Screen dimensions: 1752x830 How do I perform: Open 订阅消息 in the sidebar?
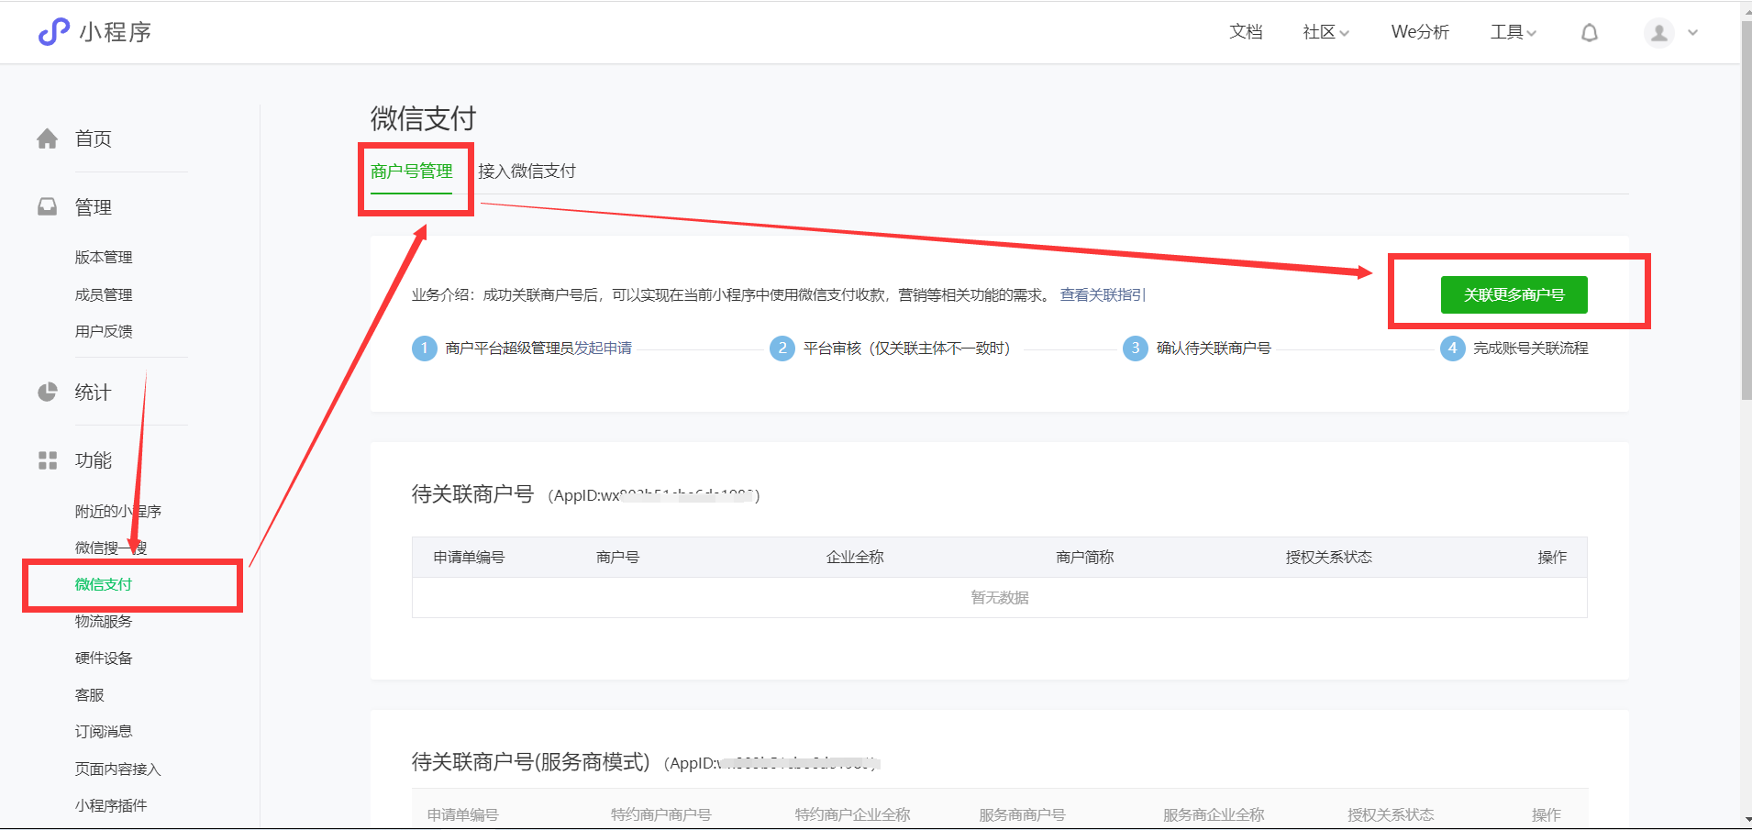(x=104, y=731)
